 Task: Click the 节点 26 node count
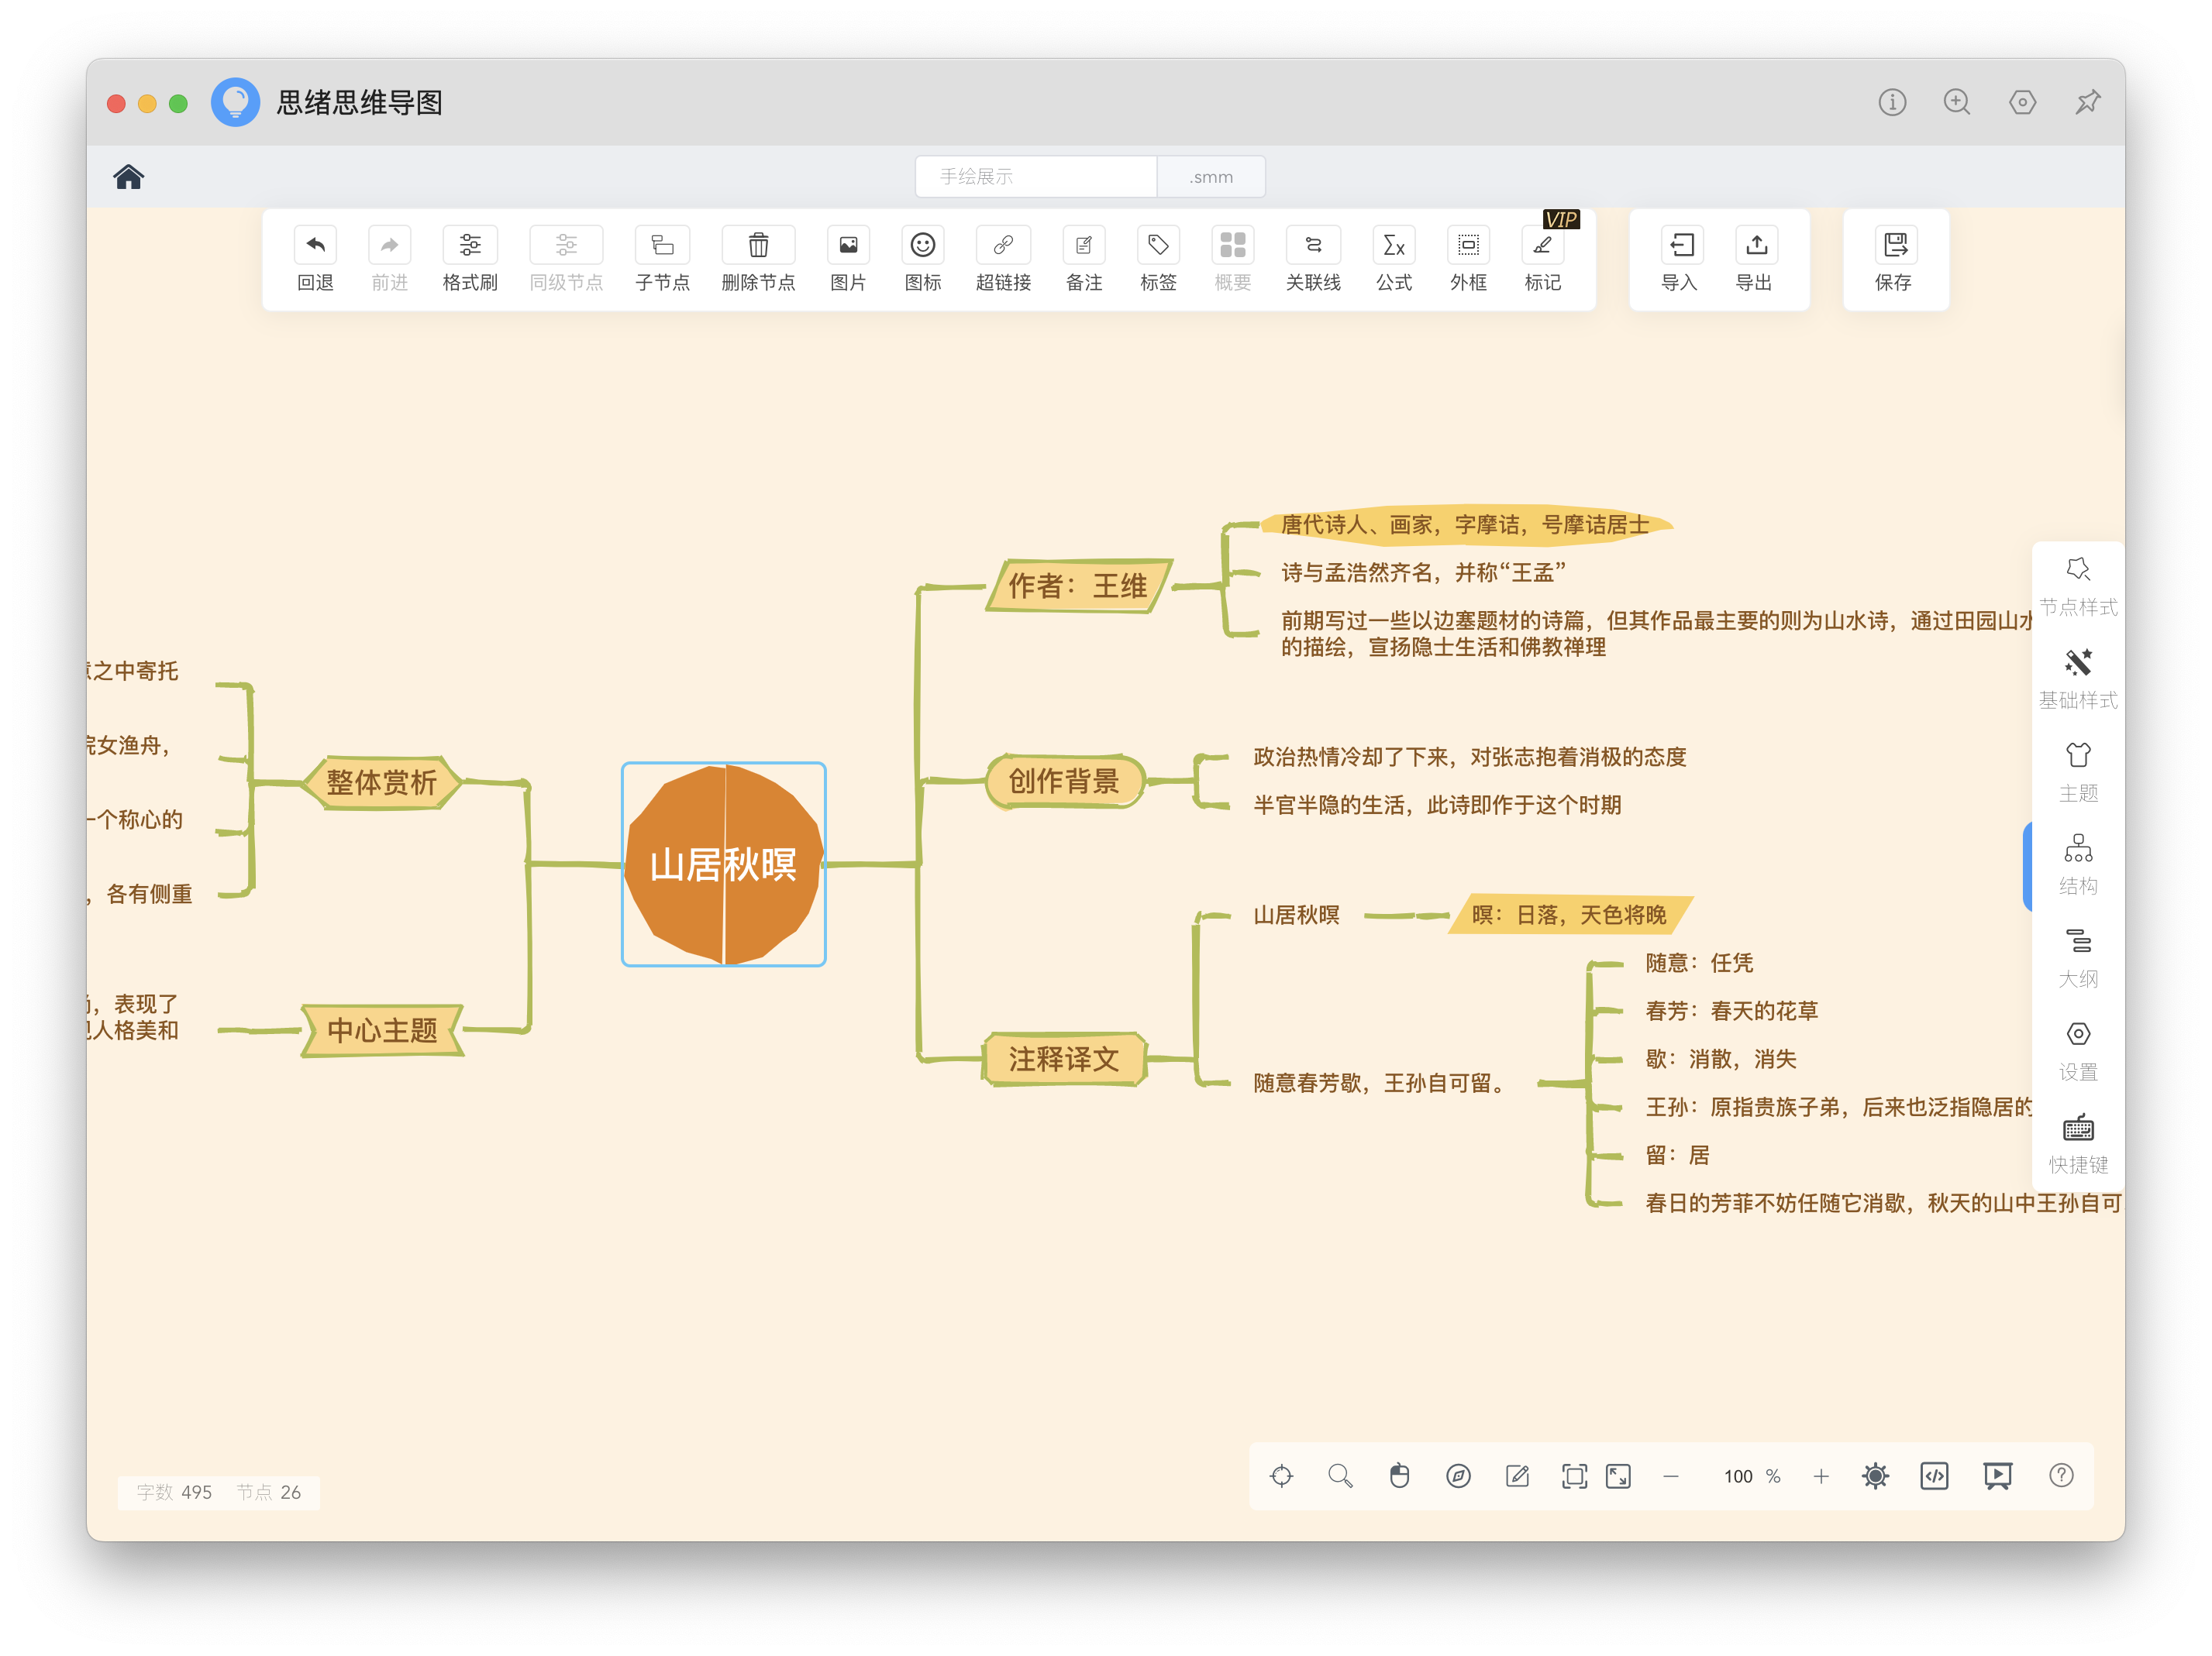[x=268, y=1492]
